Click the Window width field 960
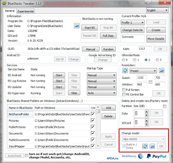Image resolution: width=173 pixels, height=163 pixels. pos(142,84)
